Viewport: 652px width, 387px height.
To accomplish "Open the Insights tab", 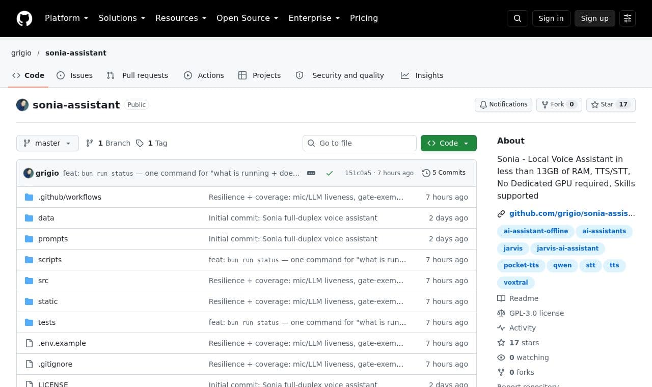I will [422, 75].
